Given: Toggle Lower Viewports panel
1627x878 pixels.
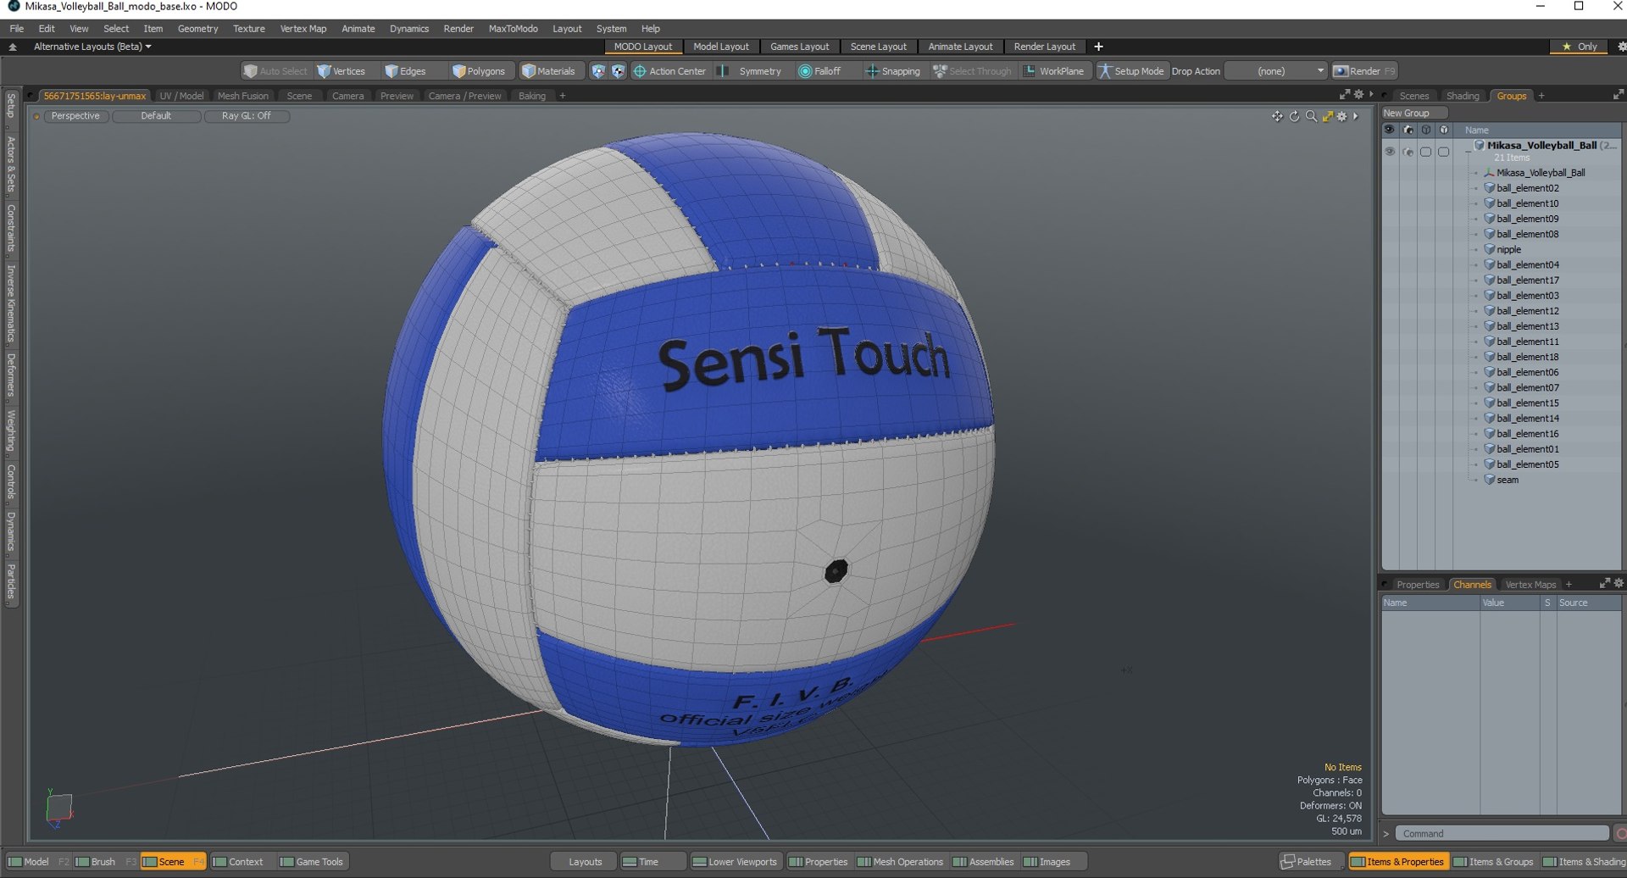Looking at the screenshot, I should pos(735,862).
